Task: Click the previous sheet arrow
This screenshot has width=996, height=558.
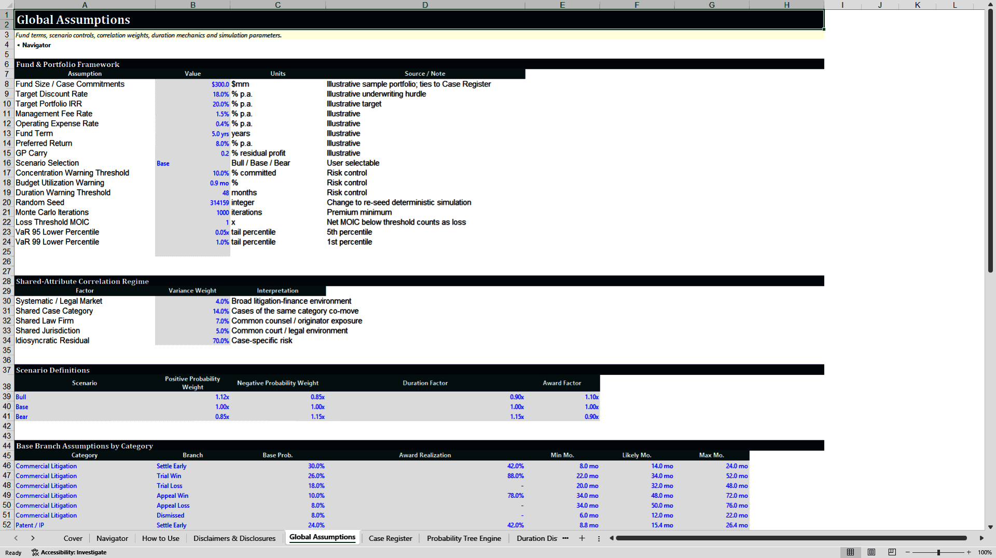Action: (x=16, y=538)
